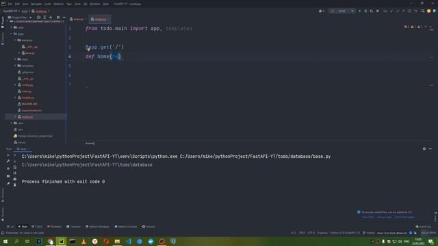This screenshot has height=246, width=438.
Task: Click the Collapse All icon in Project panel
Action: coord(51,17)
